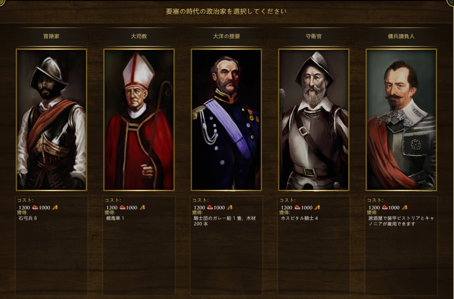Choose the 大司教 bishop portrait
Screen dimensions: 454x299
tap(139, 120)
